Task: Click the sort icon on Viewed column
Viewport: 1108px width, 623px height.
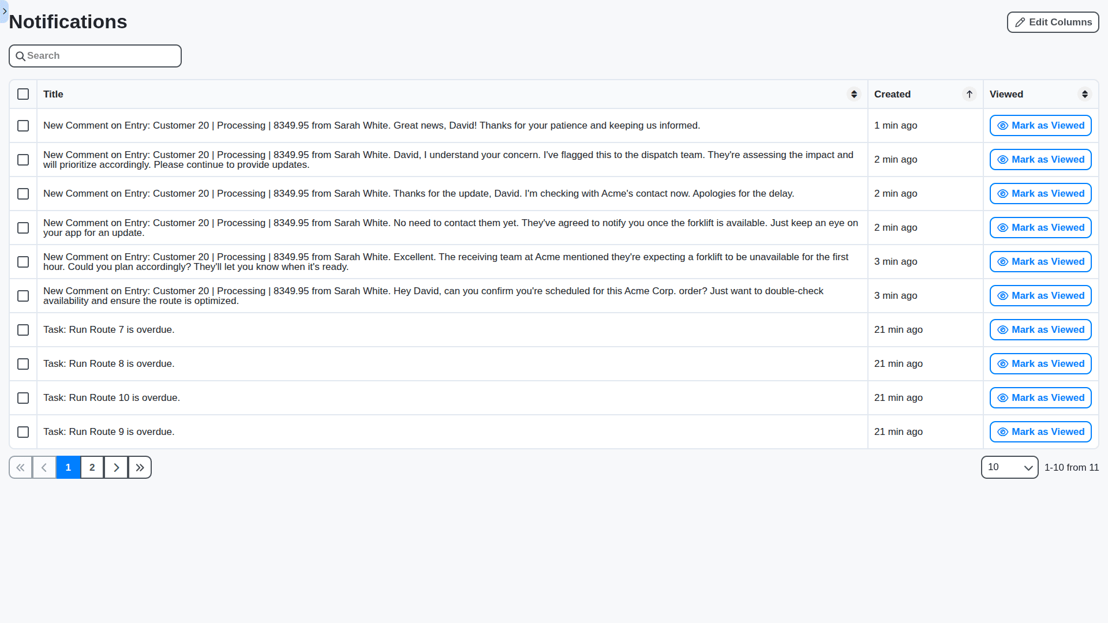Action: click(1084, 94)
